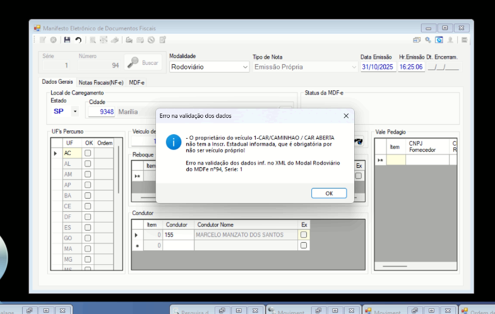Click the Buscar button
The image size is (495, 314).
tap(143, 63)
